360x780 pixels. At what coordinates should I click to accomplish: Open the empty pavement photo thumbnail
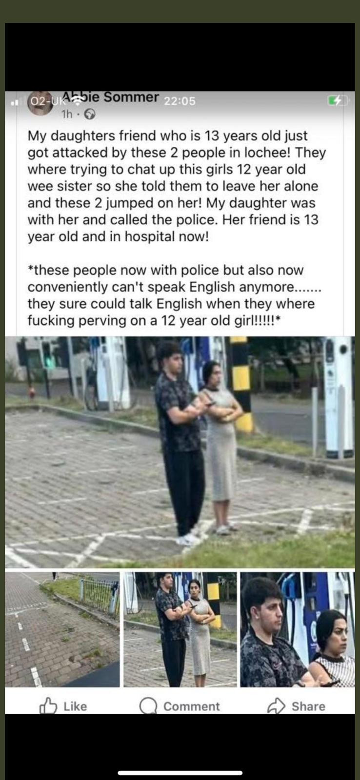click(x=62, y=629)
